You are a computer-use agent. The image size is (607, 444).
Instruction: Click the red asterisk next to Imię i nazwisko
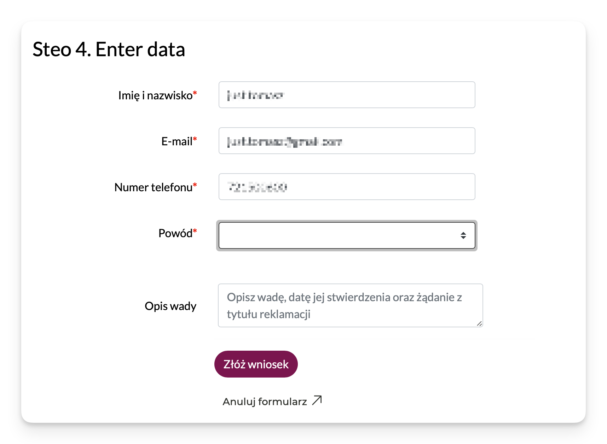[x=195, y=94]
